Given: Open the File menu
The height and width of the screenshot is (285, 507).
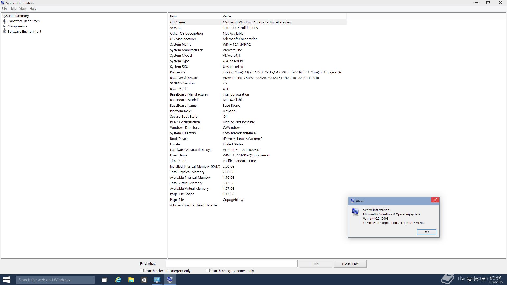Looking at the screenshot, I should point(4,9).
